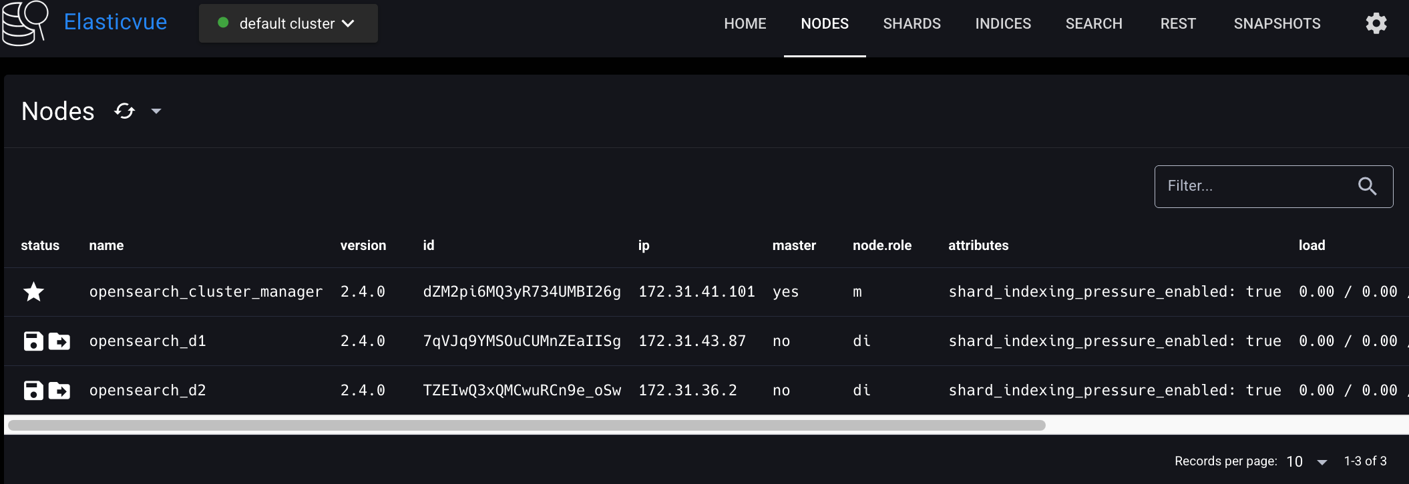1409x484 pixels.
Task: Sort by the load column header
Action: pos(1312,245)
